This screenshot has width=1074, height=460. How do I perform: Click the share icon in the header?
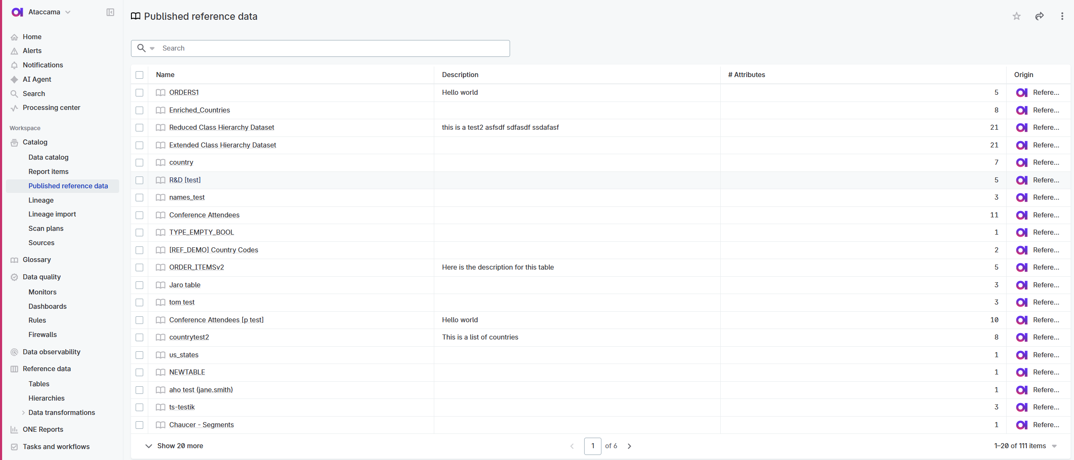coord(1039,16)
